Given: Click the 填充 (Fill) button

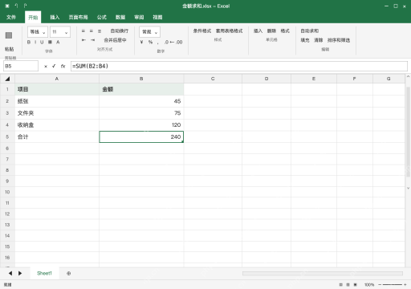Looking at the screenshot, I should click(305, 40).
